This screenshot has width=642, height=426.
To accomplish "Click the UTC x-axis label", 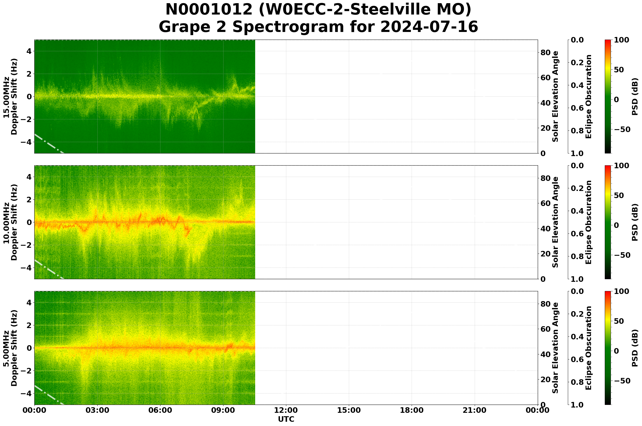I will coord(286,419).
